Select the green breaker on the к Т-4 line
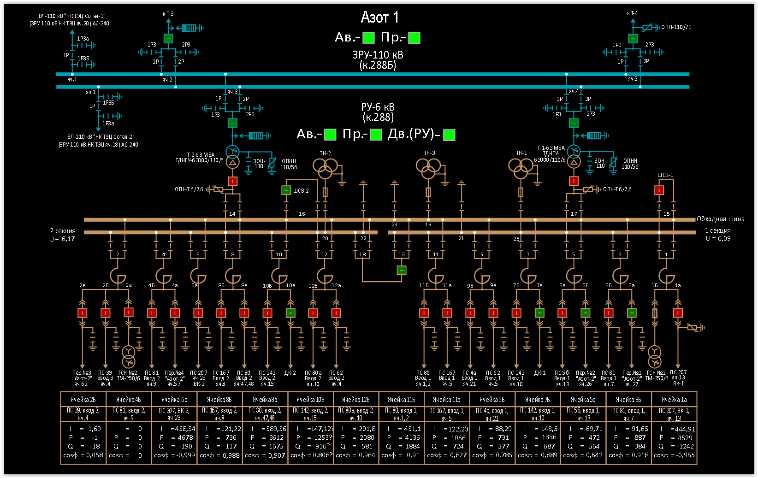The width and height of the screenshot is (758, 478). click(x=633, y=39)
